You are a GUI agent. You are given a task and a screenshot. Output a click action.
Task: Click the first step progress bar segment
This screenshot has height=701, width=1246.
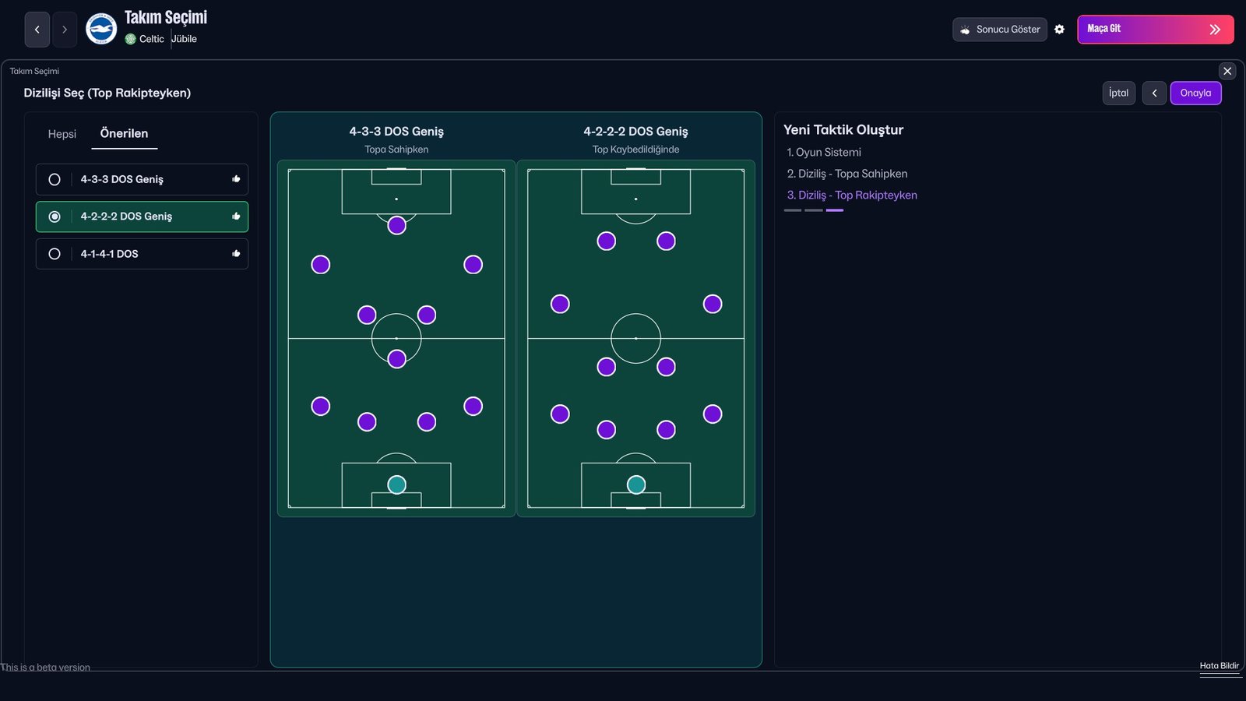click(792, 210)
